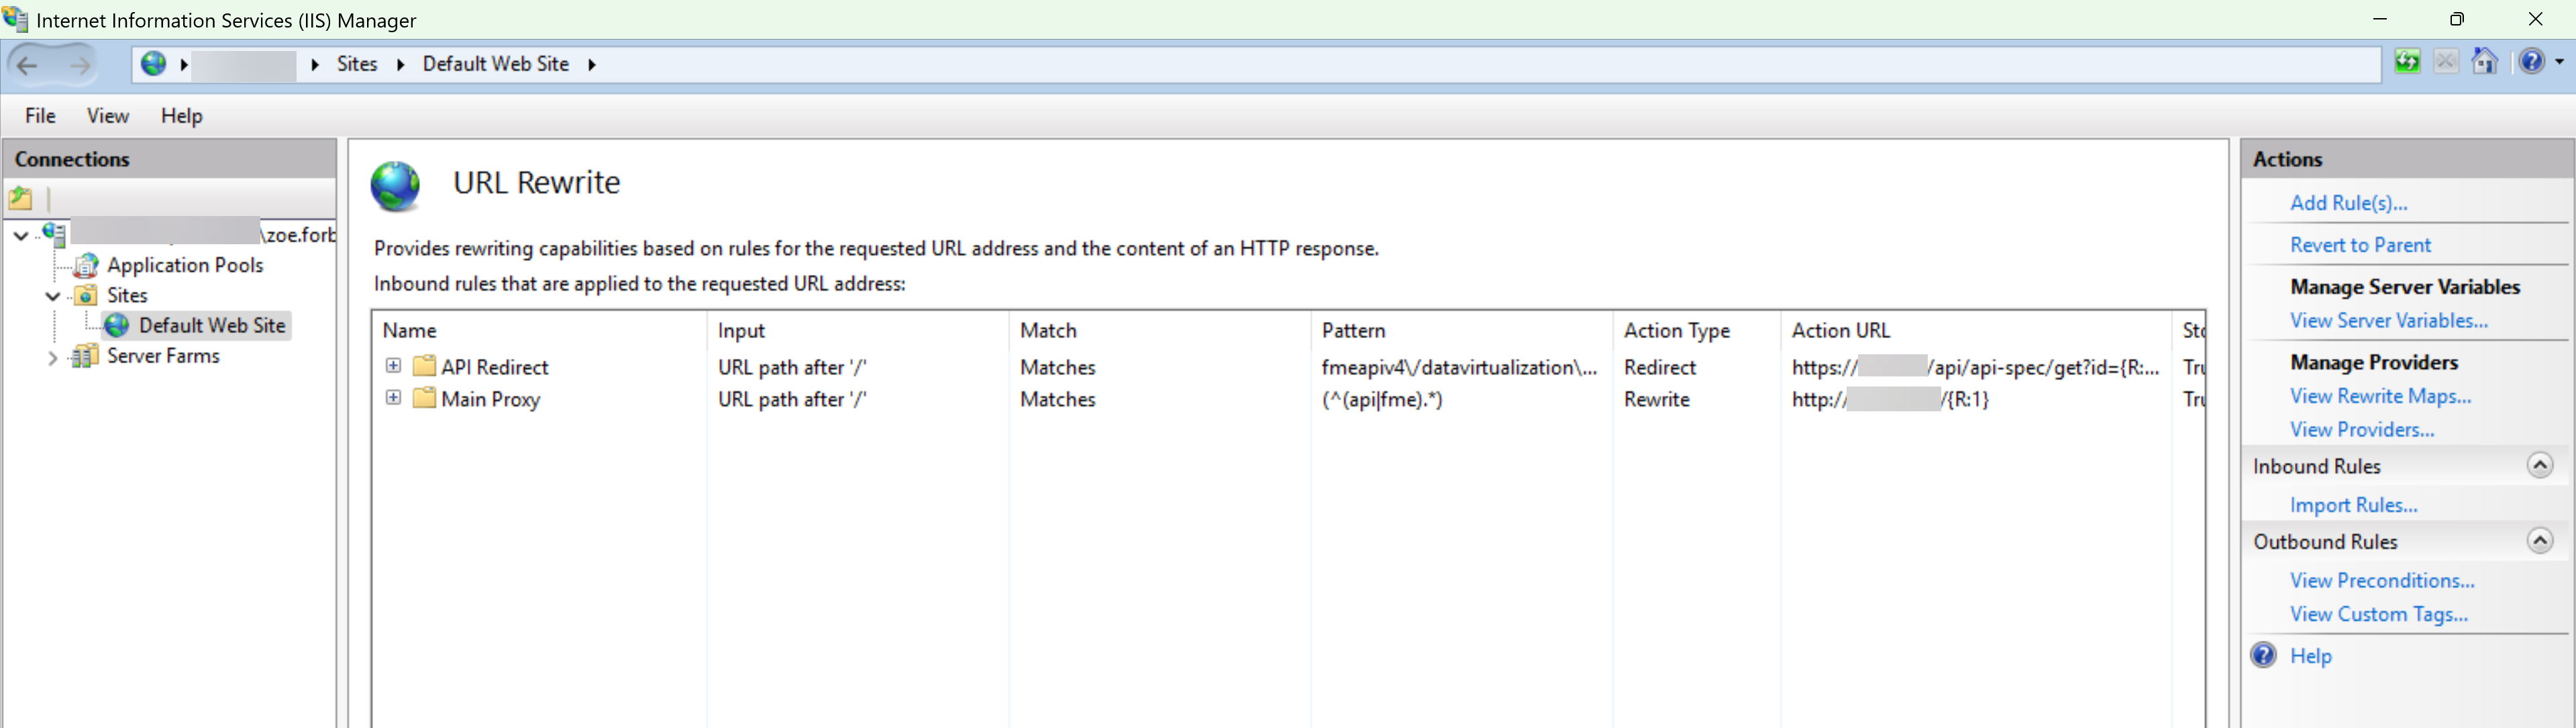Viewport: 2576px width, 728px height.
Task: Click the green refresh page icon
Action: 2407,62
